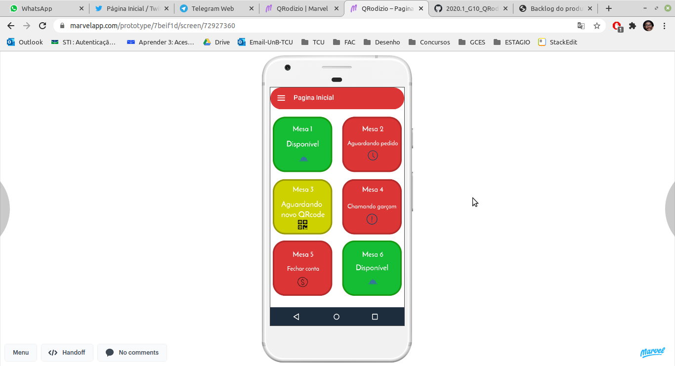Tap the Android home circle button
The image size is (675, 366).
(337, 317)
